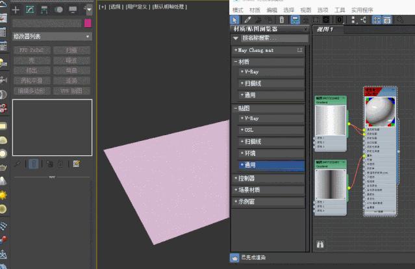
Task: Open the 选项 menu
Action: click(x=323, y=10)
